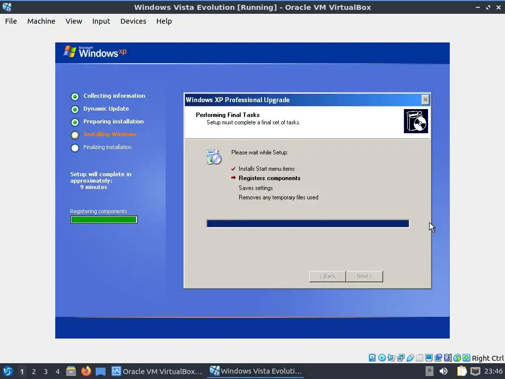Screen dimensions: 505x379
Task: Click the keyboard capture green arrow icon
Action: 466,357
